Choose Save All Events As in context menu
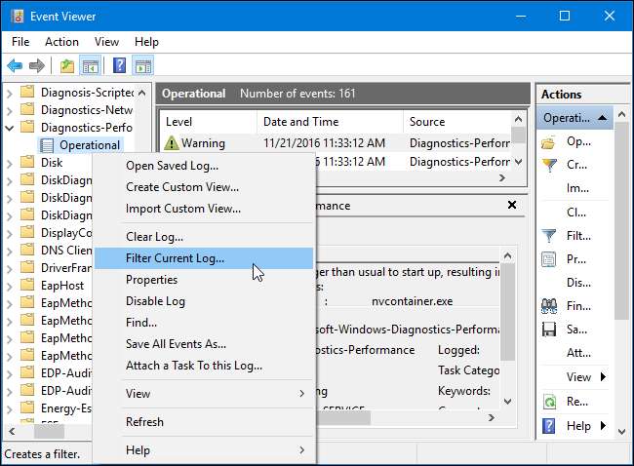This screenshot has height=466, width=634. (204, 343)
